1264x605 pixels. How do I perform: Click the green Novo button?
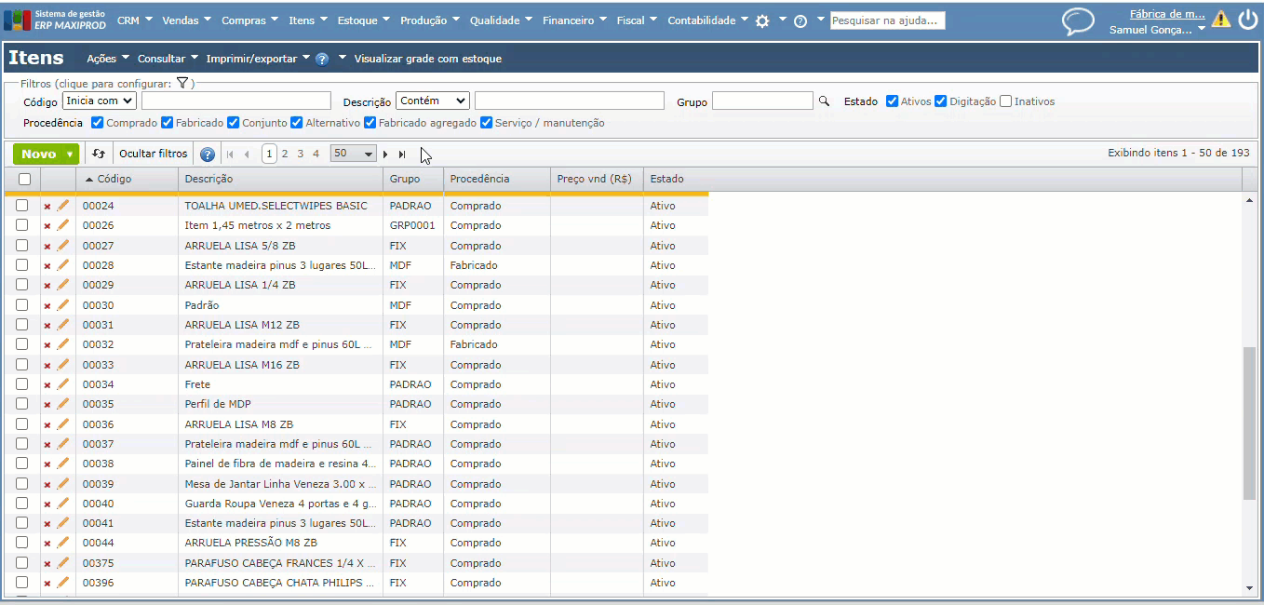(45, 154)
